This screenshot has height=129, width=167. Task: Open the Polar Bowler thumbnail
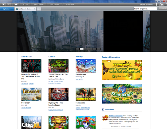coord(86,66)
